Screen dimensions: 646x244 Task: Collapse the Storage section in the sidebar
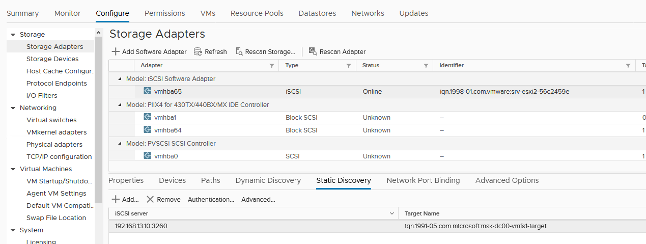[x=13, y=35]
